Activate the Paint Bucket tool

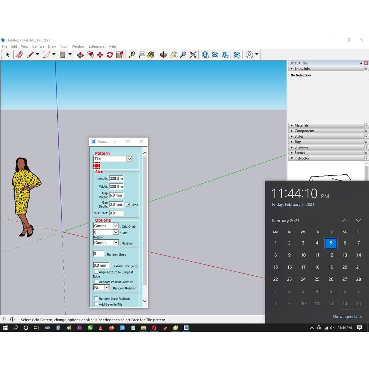pyautogui.click(x=151, y=55)
